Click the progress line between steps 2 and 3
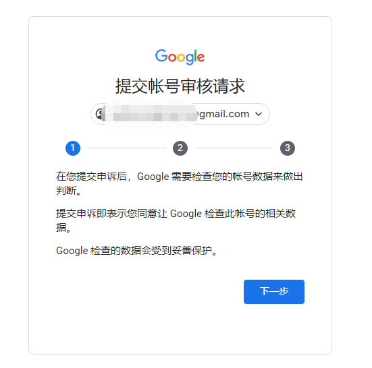372x368 pixels. (x=234, y=148)
